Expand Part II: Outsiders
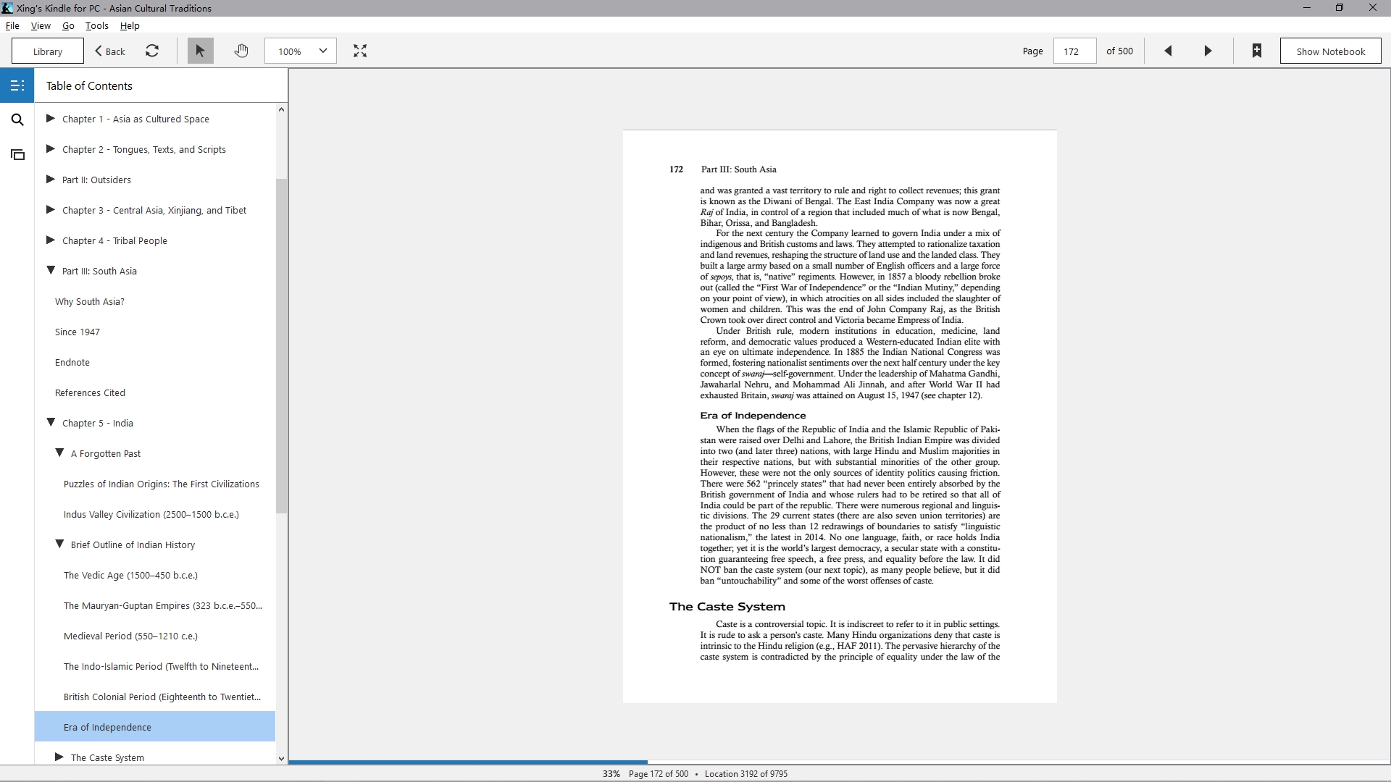Screen dimensions: 1391x782 (51, 179)
